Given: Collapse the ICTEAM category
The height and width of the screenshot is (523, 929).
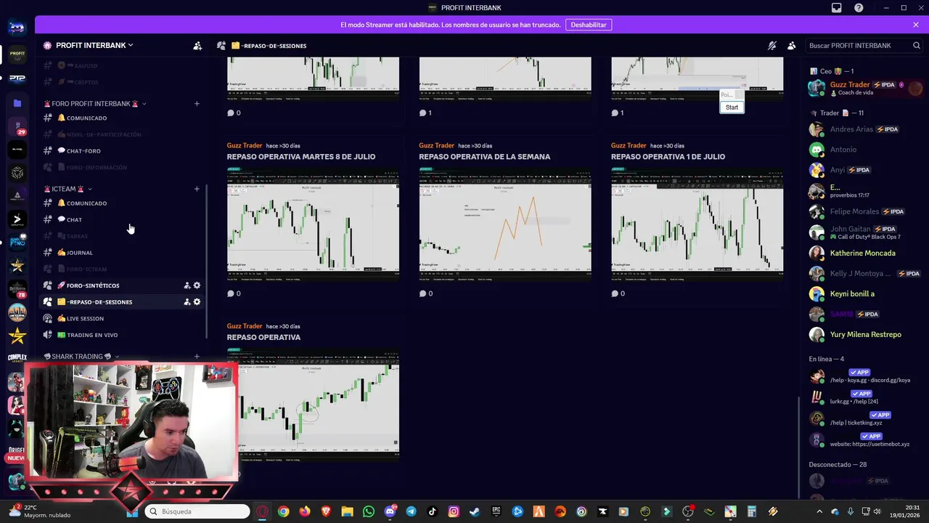Looking at the screenshot, I should pos(67,189).
